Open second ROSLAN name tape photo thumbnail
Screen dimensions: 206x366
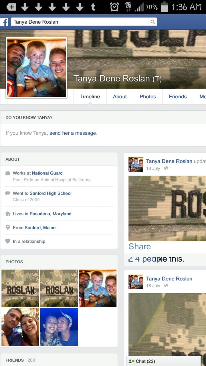click(x=59, y=288)
